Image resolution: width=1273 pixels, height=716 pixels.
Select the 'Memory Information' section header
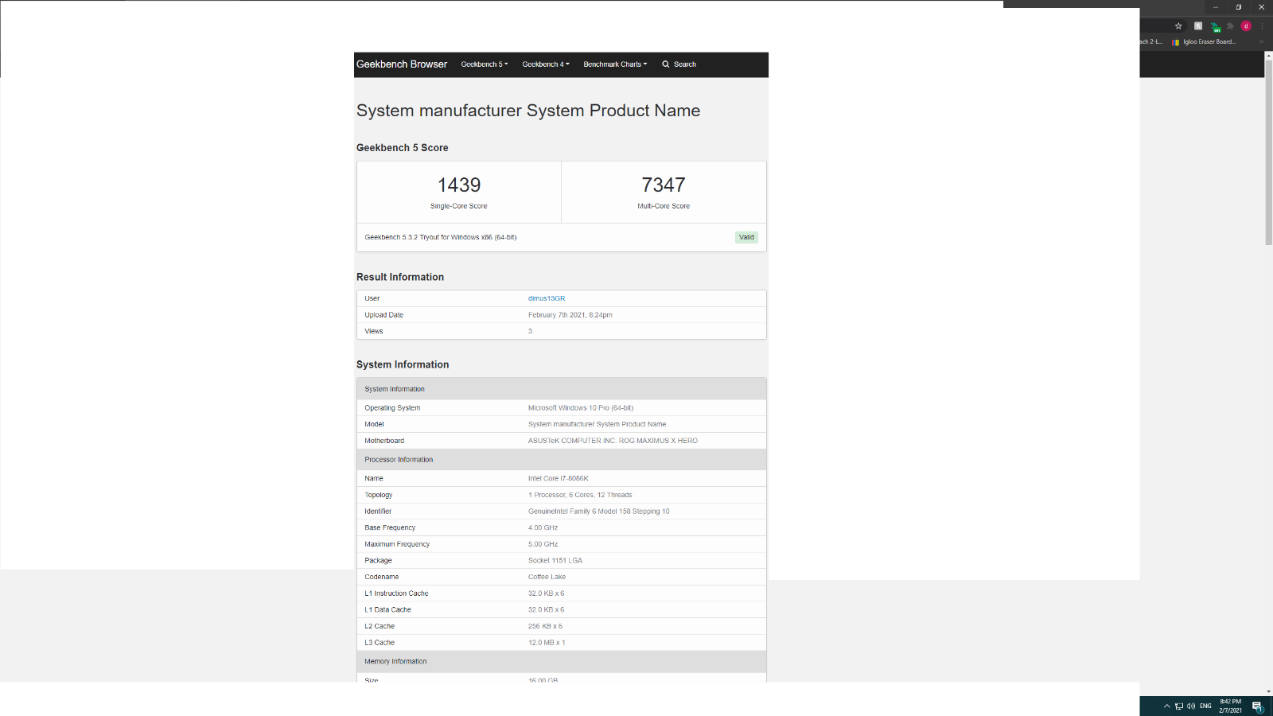tap(562, 662)
